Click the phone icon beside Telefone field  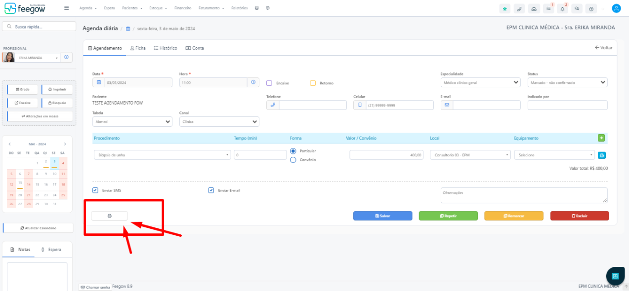273,105
